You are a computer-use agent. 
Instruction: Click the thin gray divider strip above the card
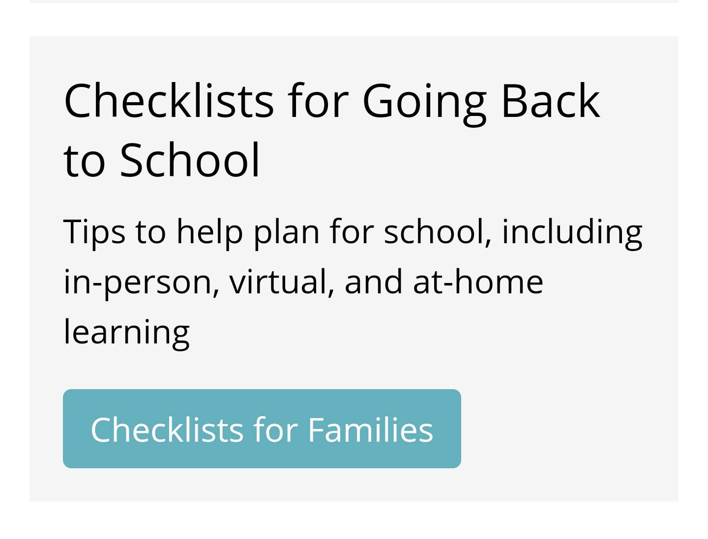click(x=354, y=1)
